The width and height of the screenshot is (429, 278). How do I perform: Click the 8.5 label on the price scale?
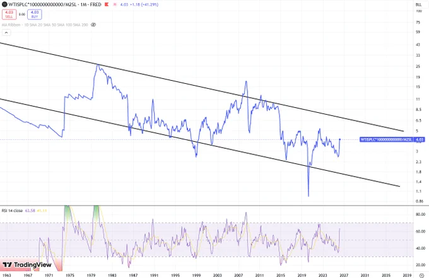(418, 110)
